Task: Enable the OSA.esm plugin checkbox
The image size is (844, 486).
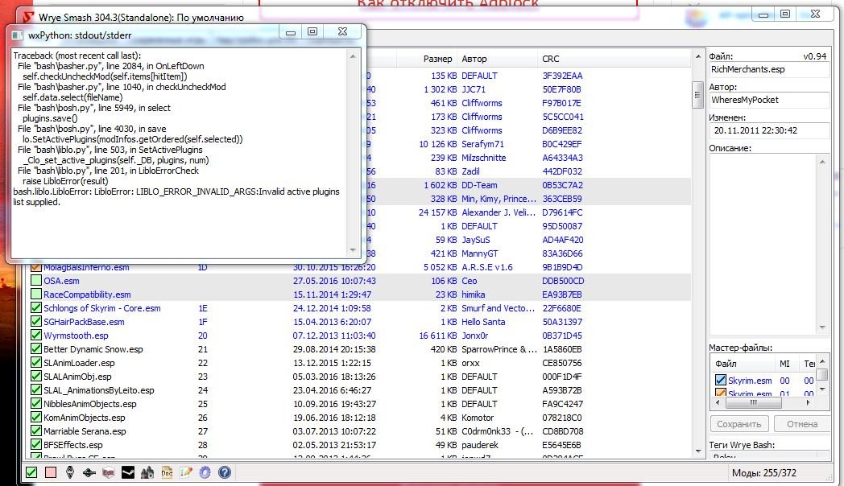Action: pos(36,281)
